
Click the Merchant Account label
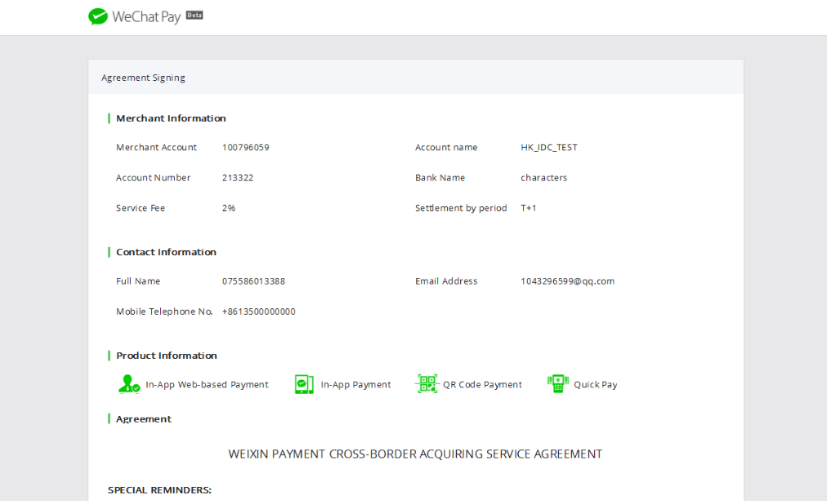click(x=157, y=147)
